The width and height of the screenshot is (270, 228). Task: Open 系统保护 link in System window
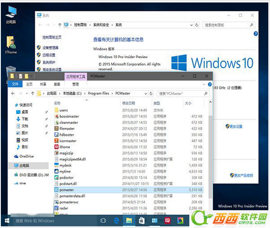coord(49,62)
